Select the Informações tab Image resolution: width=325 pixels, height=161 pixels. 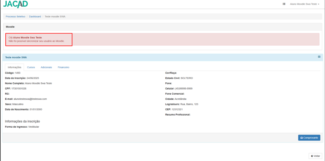(15, 67)
